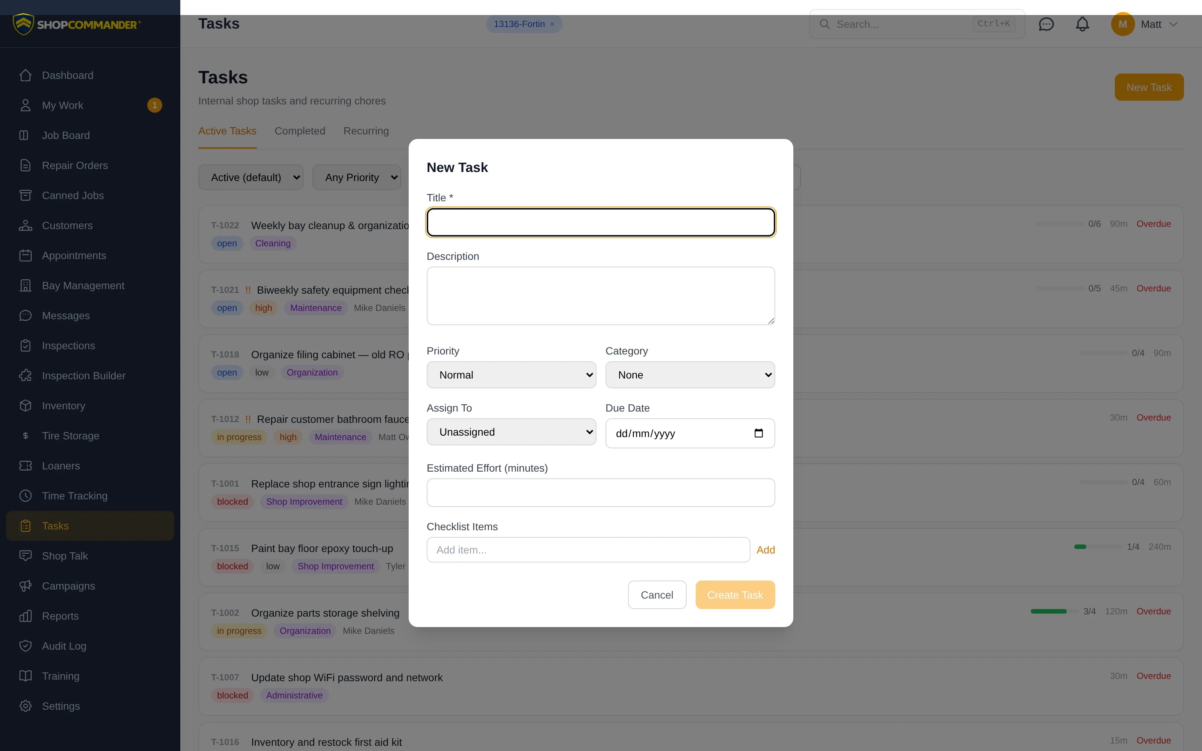The image size is (1202, 751).
Task: Click the Shop Talk chat icon
Action: click(25, 556)
